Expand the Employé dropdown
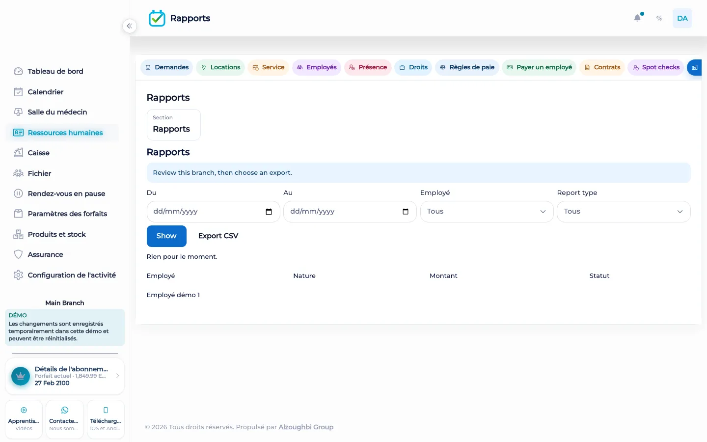This screenshot has width=707, height=442. click(x=487, y=212)
